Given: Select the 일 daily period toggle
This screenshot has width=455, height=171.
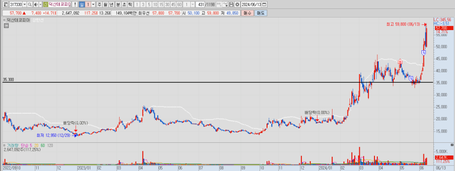Looking at the screenshot, I should [82, 5].
